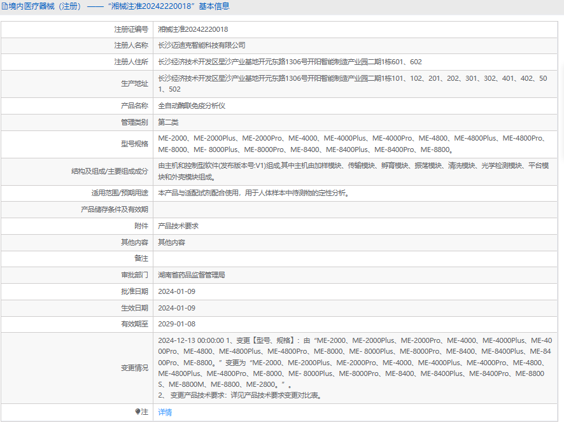This screenshot has height=425, width=564.
Task: Click the 结构及组成 composition description
Action: (353, 171)
